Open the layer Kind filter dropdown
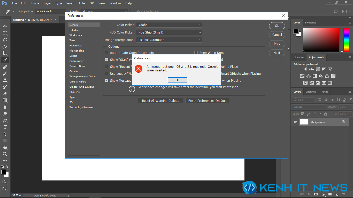 click(304, 100)
